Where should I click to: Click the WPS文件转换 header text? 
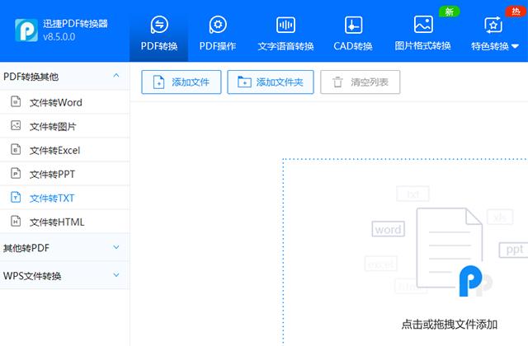pyautogui.click(x=32, y=276)
